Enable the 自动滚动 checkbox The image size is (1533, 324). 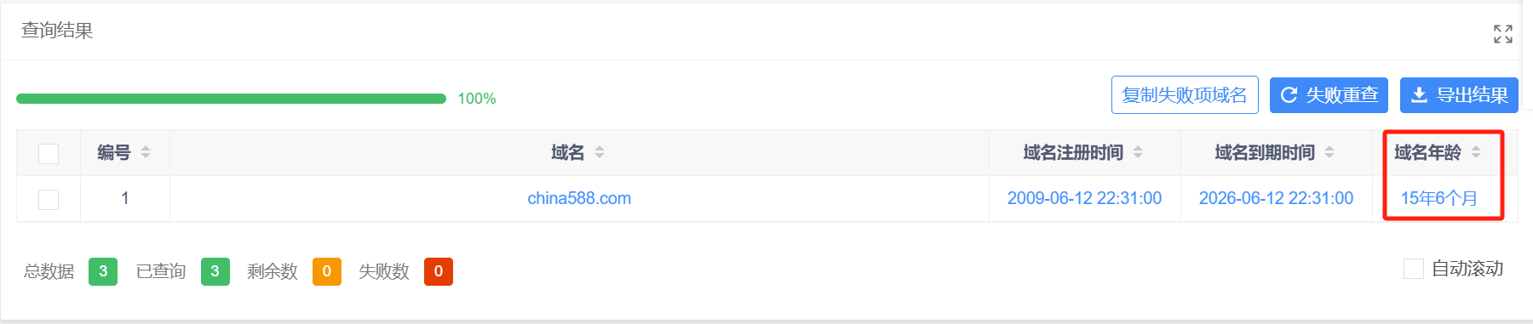[1414, 269]
